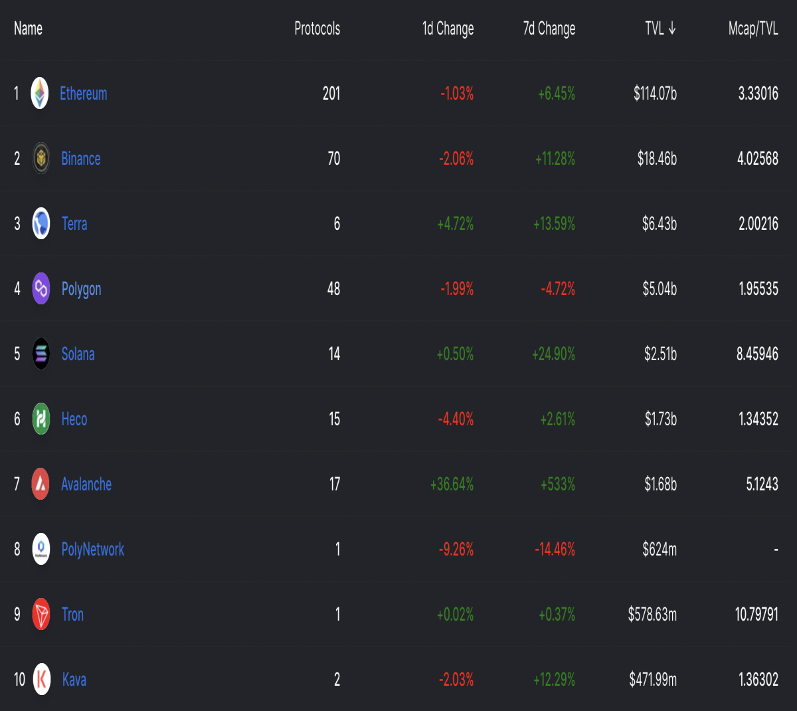This screenshot has height=711, width=797.
Task: Click the Heco chain logo icon
Action: 41,419
